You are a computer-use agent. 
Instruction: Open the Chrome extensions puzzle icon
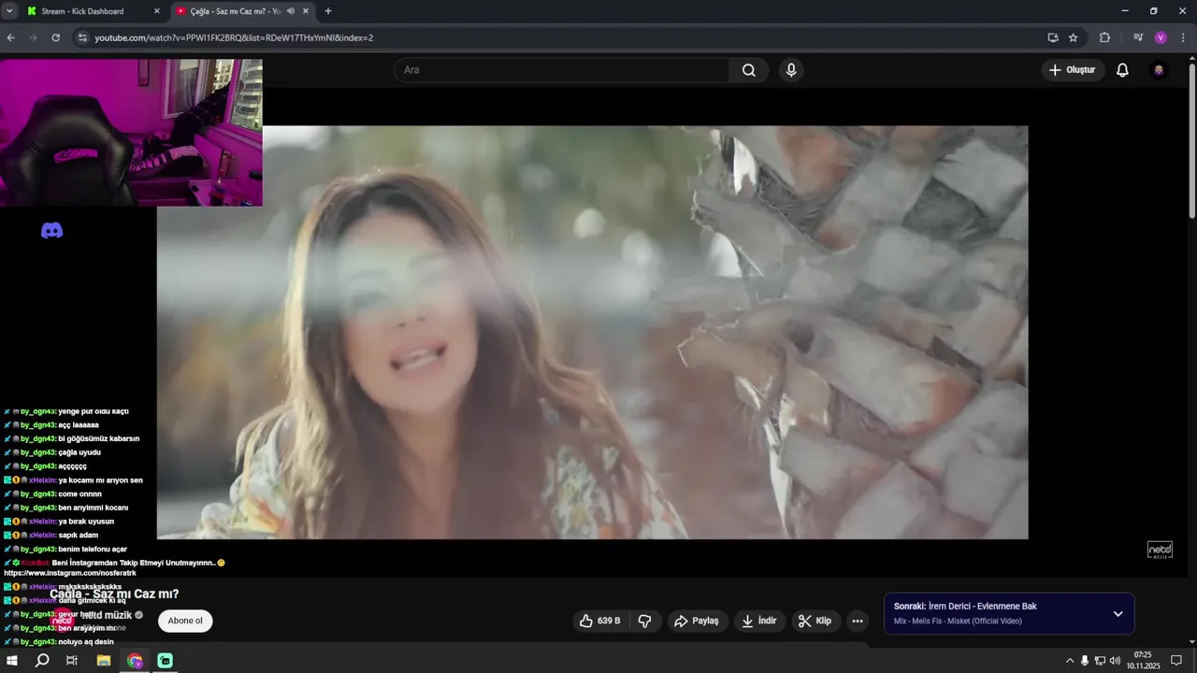pyautogui.click(x=1104, y=37)
